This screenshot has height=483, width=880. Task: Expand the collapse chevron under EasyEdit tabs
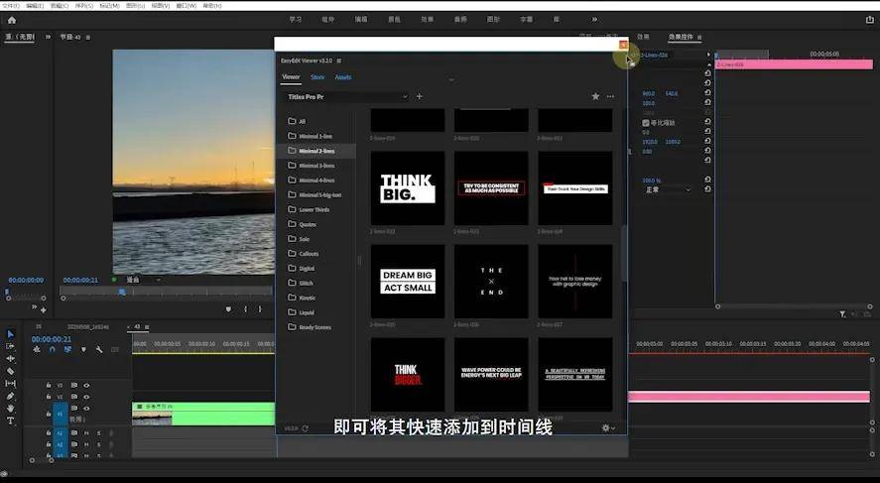[451, 79]
